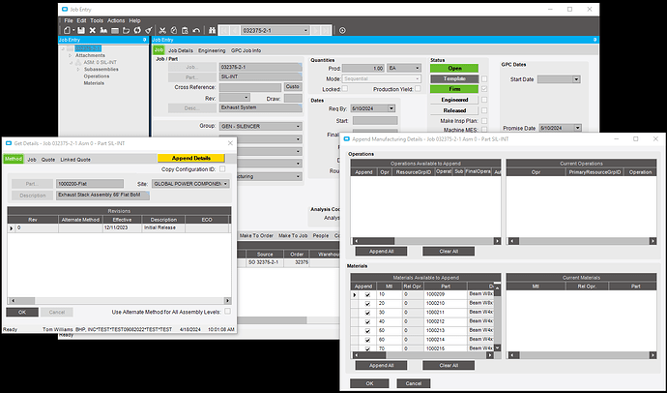Toggle the Locked checkbox

pos(345,88)
